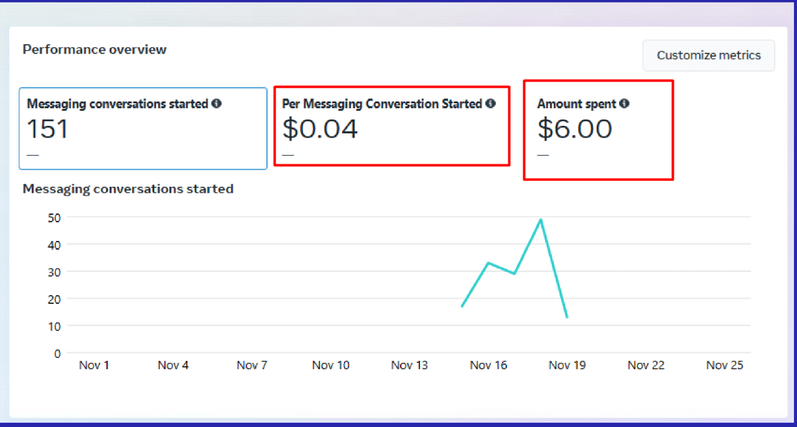Viewport: 797px width, 427px height.
Task: Click the dip in the line near 29
Action: point(515,273)
